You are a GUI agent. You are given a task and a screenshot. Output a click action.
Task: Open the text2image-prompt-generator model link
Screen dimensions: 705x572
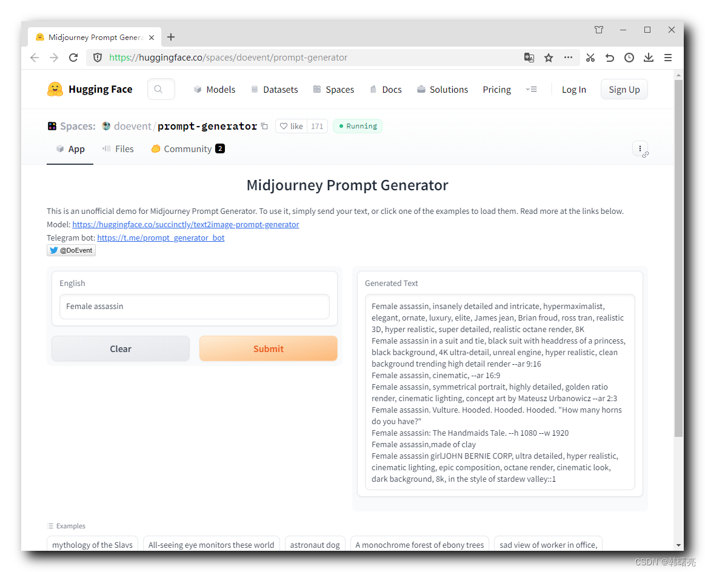pyautogui.click(x=185, y=224)
